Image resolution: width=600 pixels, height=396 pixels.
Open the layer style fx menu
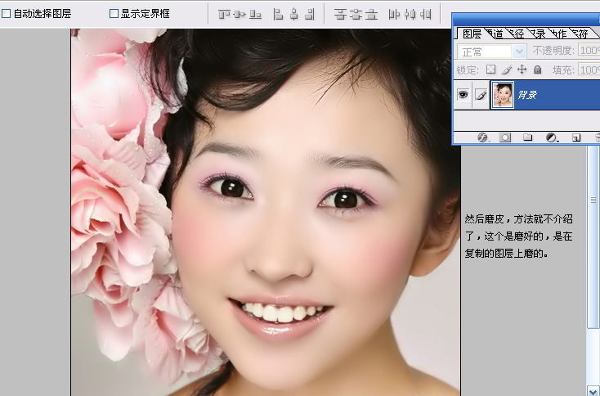pos(482,137)
